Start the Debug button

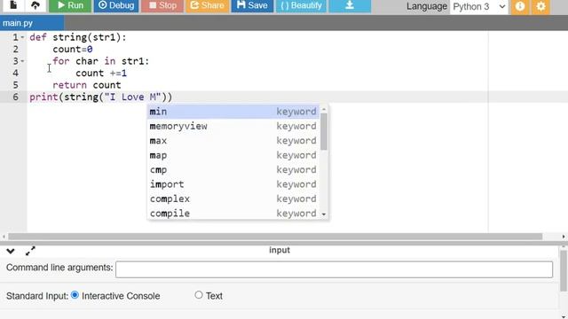click(116, 5)
